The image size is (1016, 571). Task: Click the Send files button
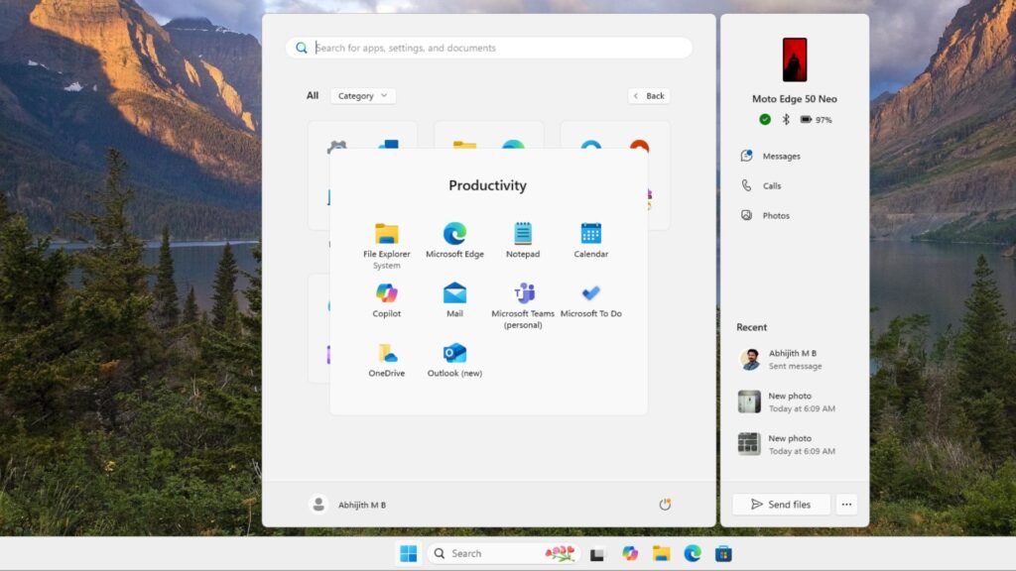pyautogui.click(x=781, y=504)
